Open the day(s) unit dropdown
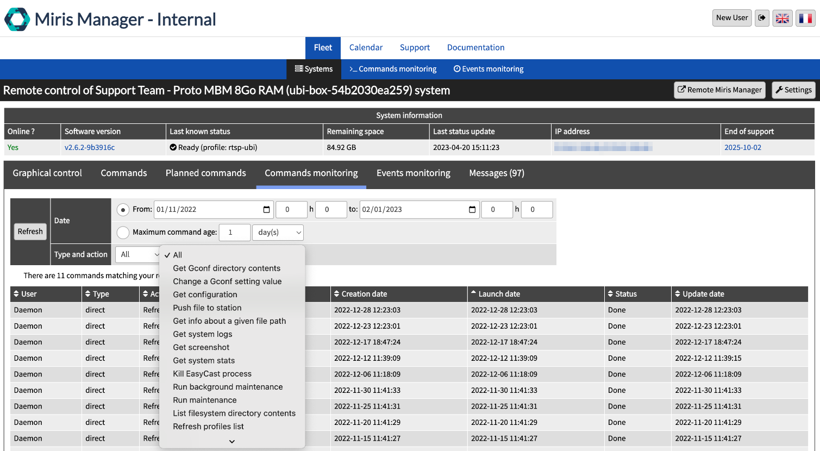The height and width of the screenshot is (451, 820). click(x=278, y=233)
